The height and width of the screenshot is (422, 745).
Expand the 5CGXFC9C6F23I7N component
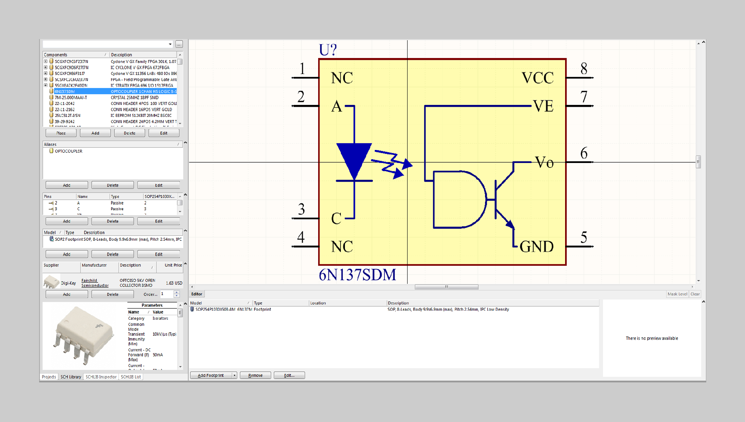click(x=46, y=61)
